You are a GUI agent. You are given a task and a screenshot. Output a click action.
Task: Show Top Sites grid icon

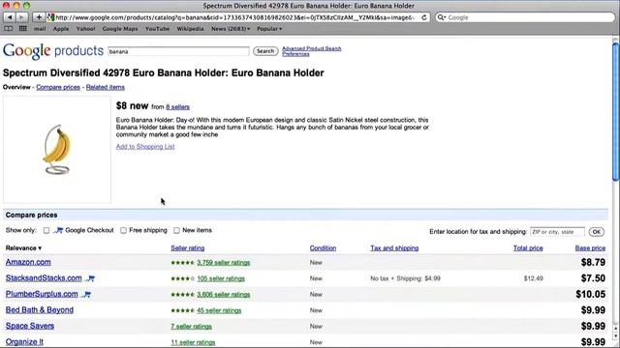coord(23,29)
